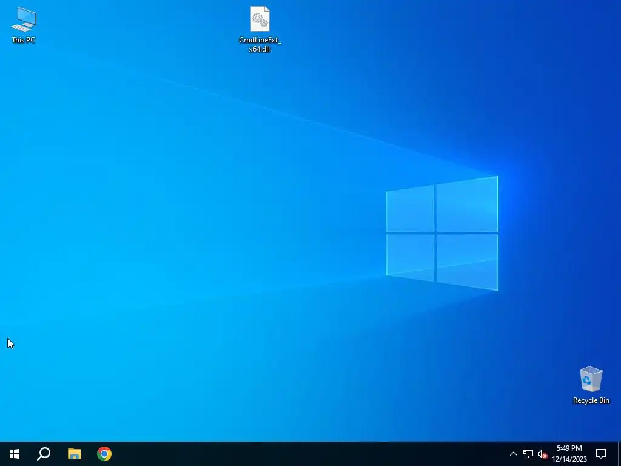Open the muted volume tray icon
The height and width of the screenshot is (466, 621).
[x=542, y=454]
